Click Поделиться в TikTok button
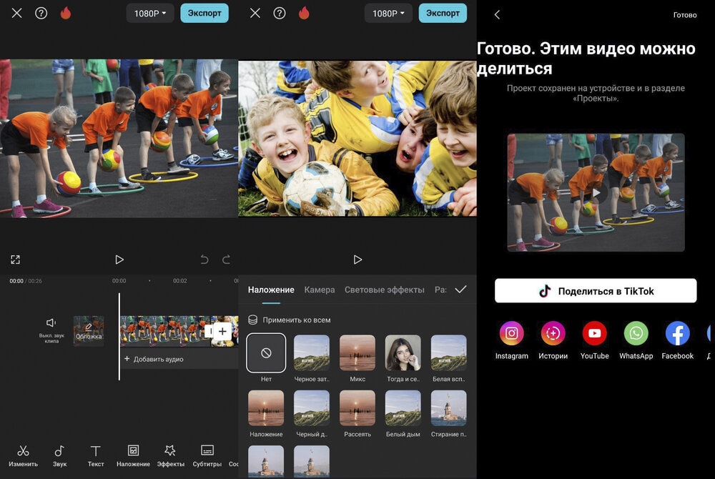Screen dimensions: 715x479 (x=596, y=291)
